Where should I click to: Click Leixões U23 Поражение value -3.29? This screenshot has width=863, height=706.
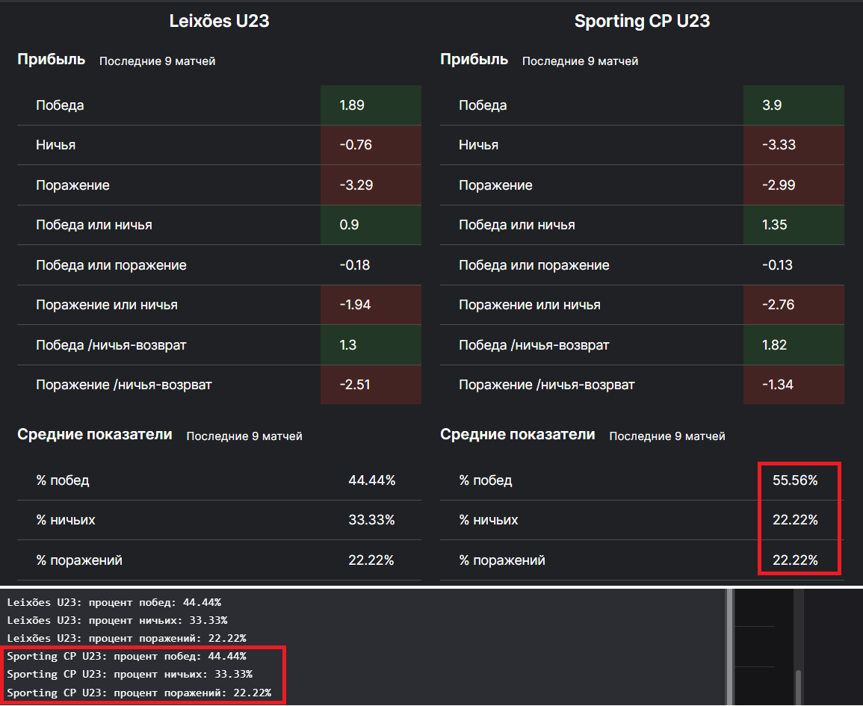tap(356, 185)
